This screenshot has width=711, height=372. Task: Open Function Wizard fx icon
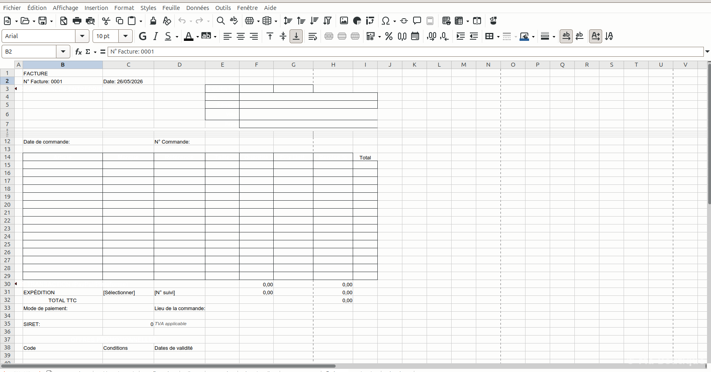[x=78, y=52]
